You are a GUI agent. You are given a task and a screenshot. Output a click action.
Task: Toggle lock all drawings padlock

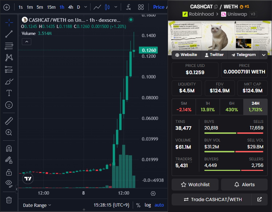click(9, 172)
